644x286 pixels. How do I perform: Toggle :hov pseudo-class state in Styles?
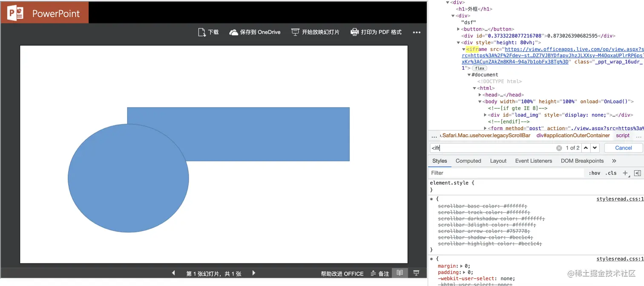[x=595, y=173]
